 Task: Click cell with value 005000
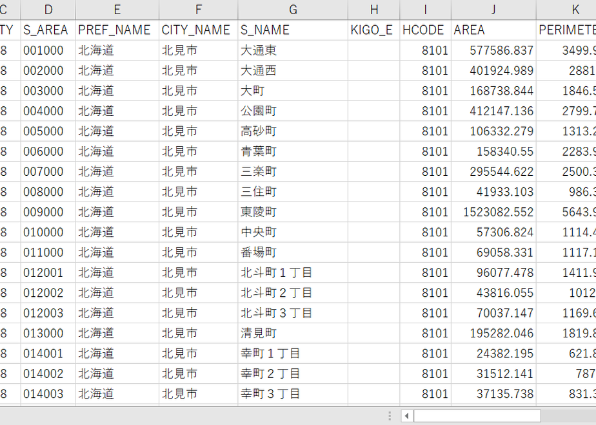coord(48,131)
